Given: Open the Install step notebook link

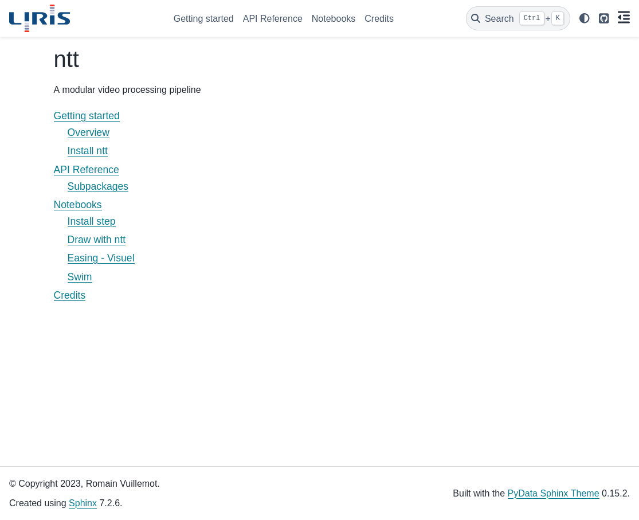Looking at the screenshot, I should [91, 221].
